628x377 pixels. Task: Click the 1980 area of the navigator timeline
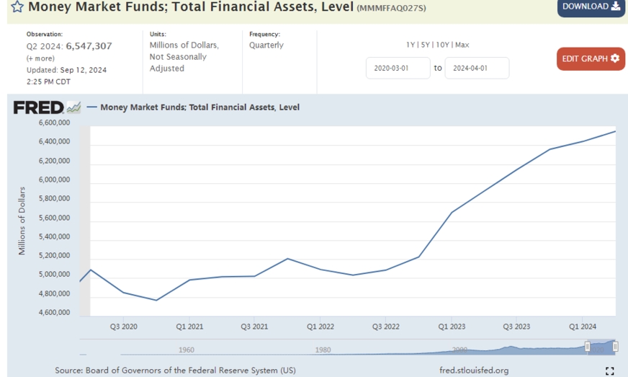(x=323, y=350)
